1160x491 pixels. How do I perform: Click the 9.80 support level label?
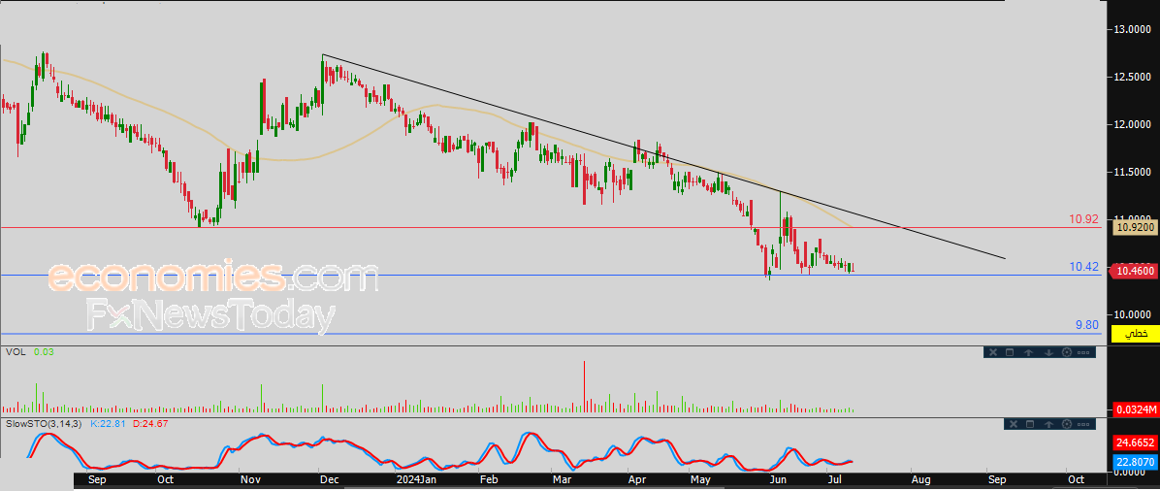pos(1086,325)
